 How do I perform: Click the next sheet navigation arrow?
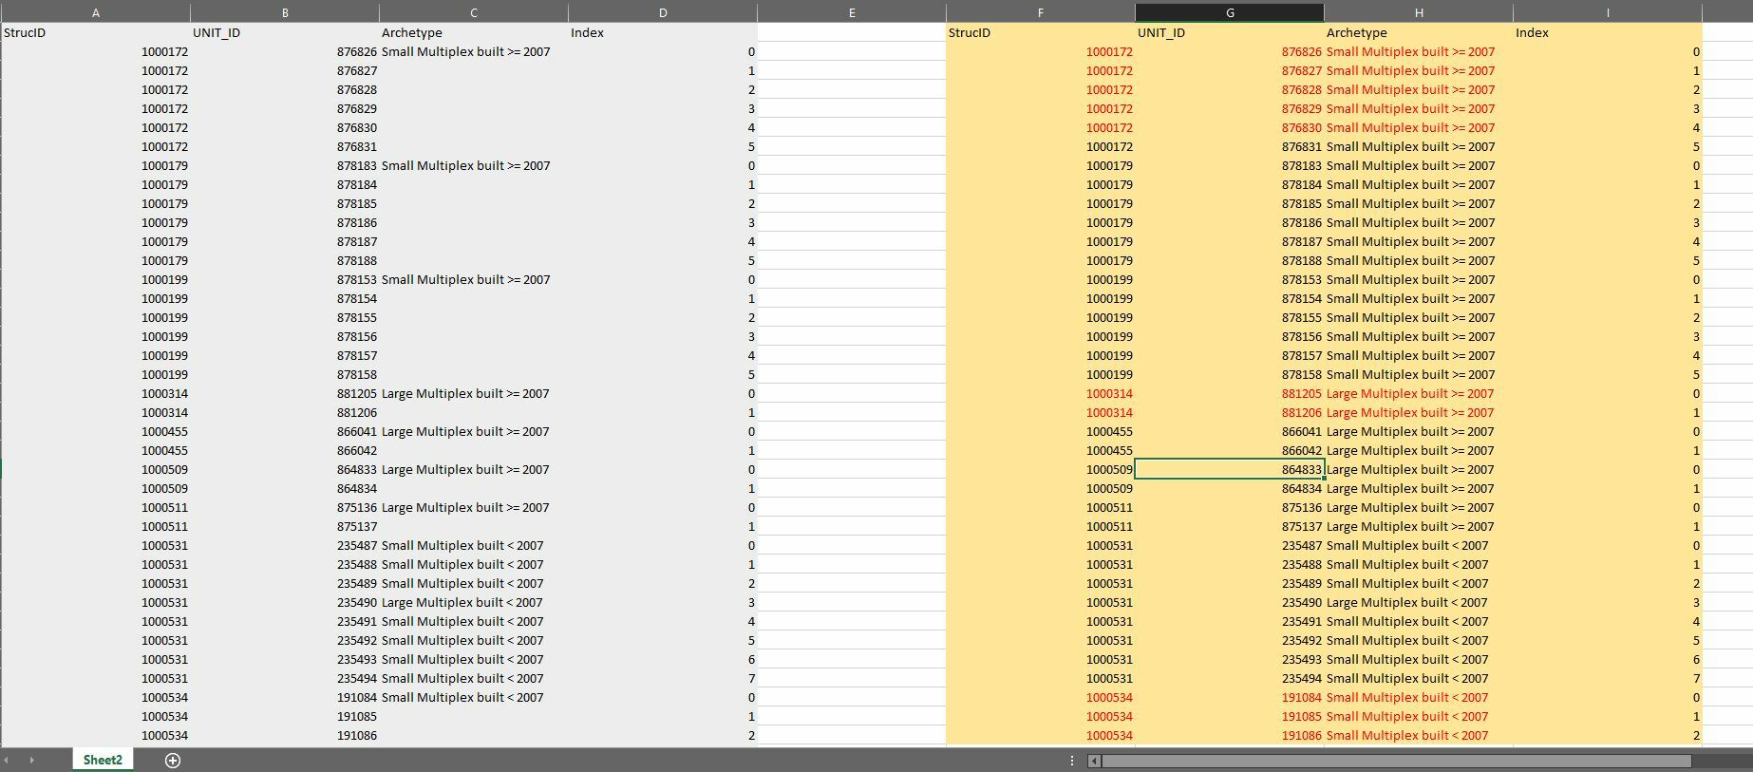31,760
